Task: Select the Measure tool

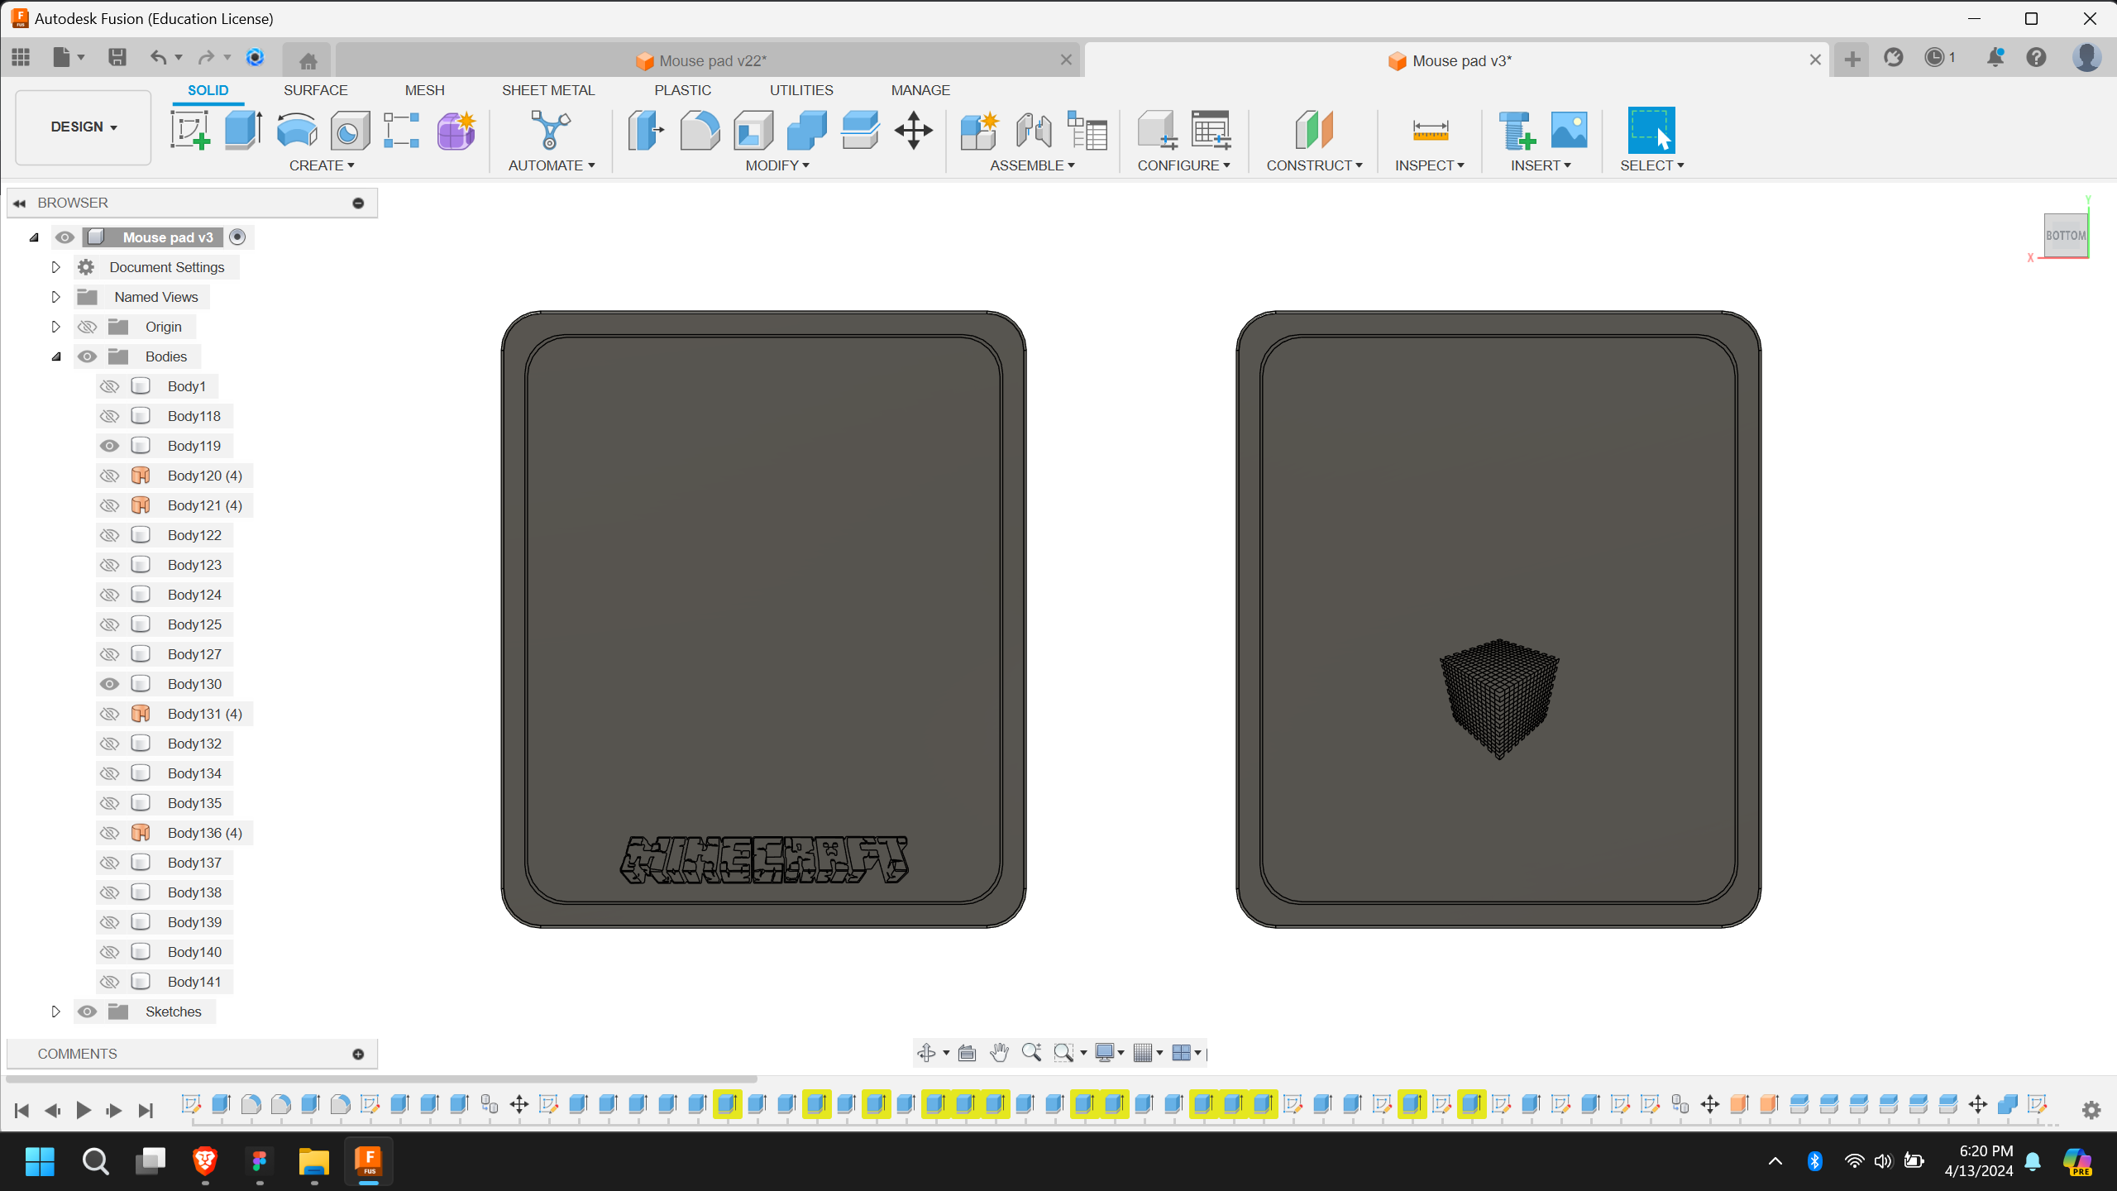Action: (x=1430, y=131)
